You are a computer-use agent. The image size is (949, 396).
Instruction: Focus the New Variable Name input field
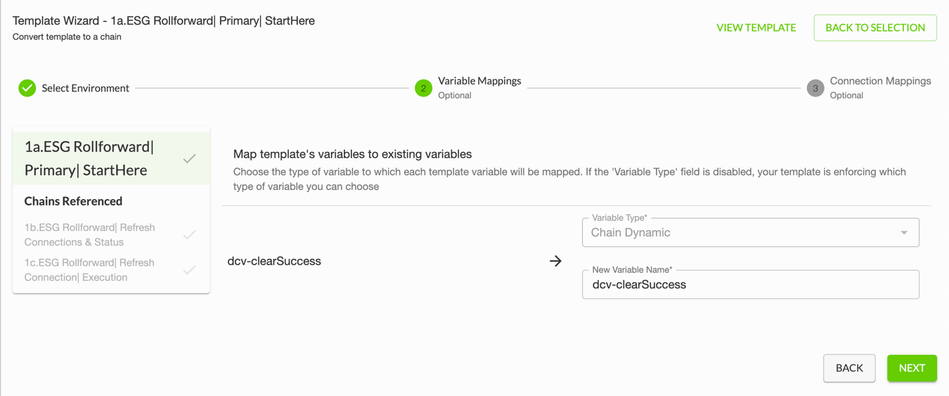(x=750, y=285)
